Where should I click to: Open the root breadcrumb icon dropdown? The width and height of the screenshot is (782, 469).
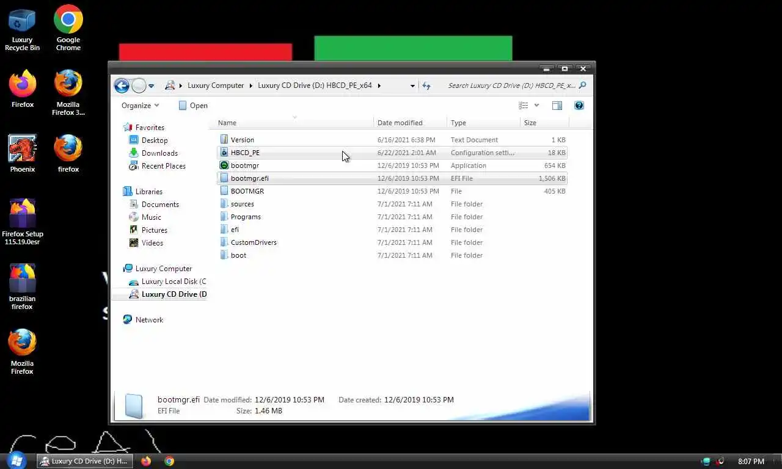[x=181, y=85]
